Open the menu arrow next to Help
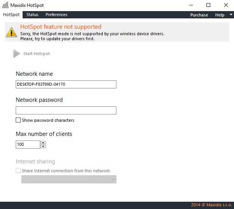The image size is (234, 209). (x=231, y=15)
